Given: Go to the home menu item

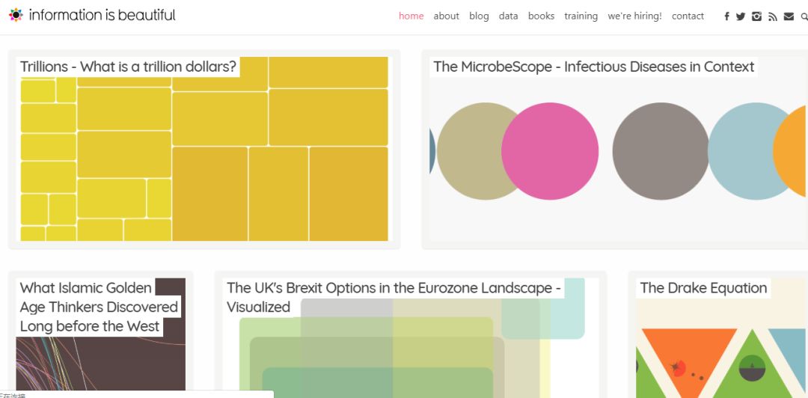Looking at the screenshot, I should point(411,16).
